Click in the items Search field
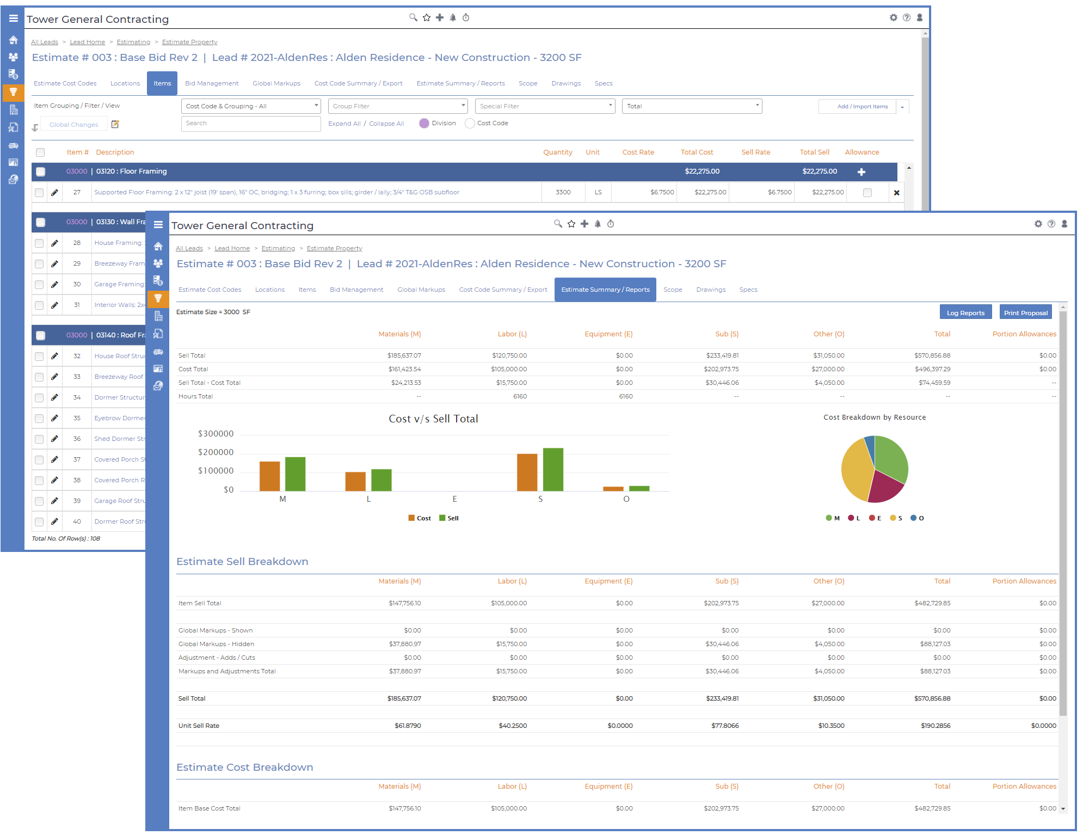The image size is (1083, 835). click(250, 124)
